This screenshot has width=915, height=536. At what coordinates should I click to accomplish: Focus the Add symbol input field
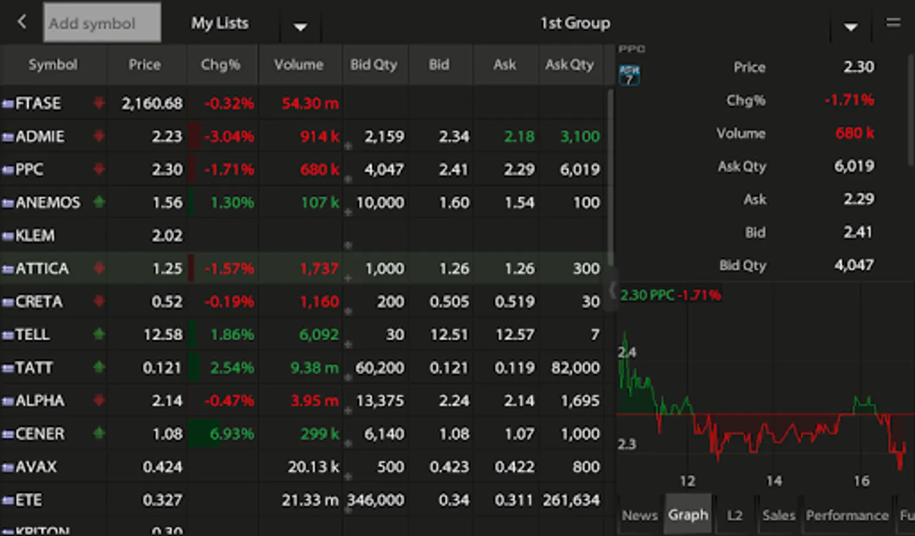click(102, 23)
